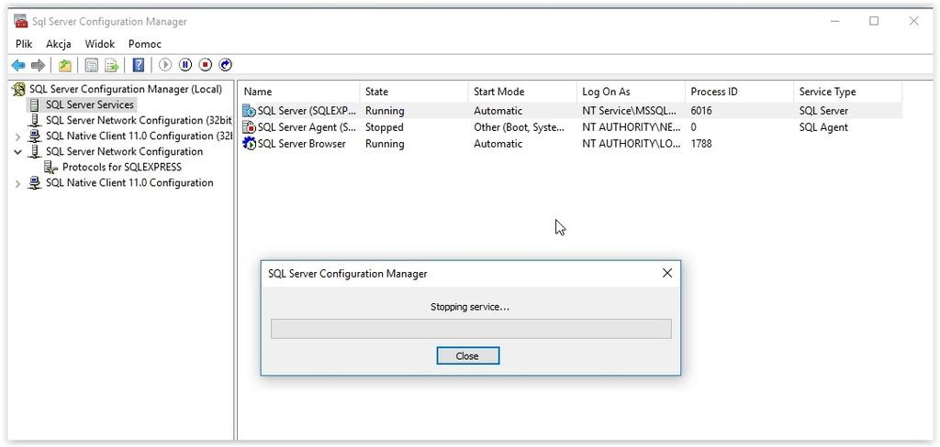
Task: Click the app icon in the title bar
Action: coord(21,21)
